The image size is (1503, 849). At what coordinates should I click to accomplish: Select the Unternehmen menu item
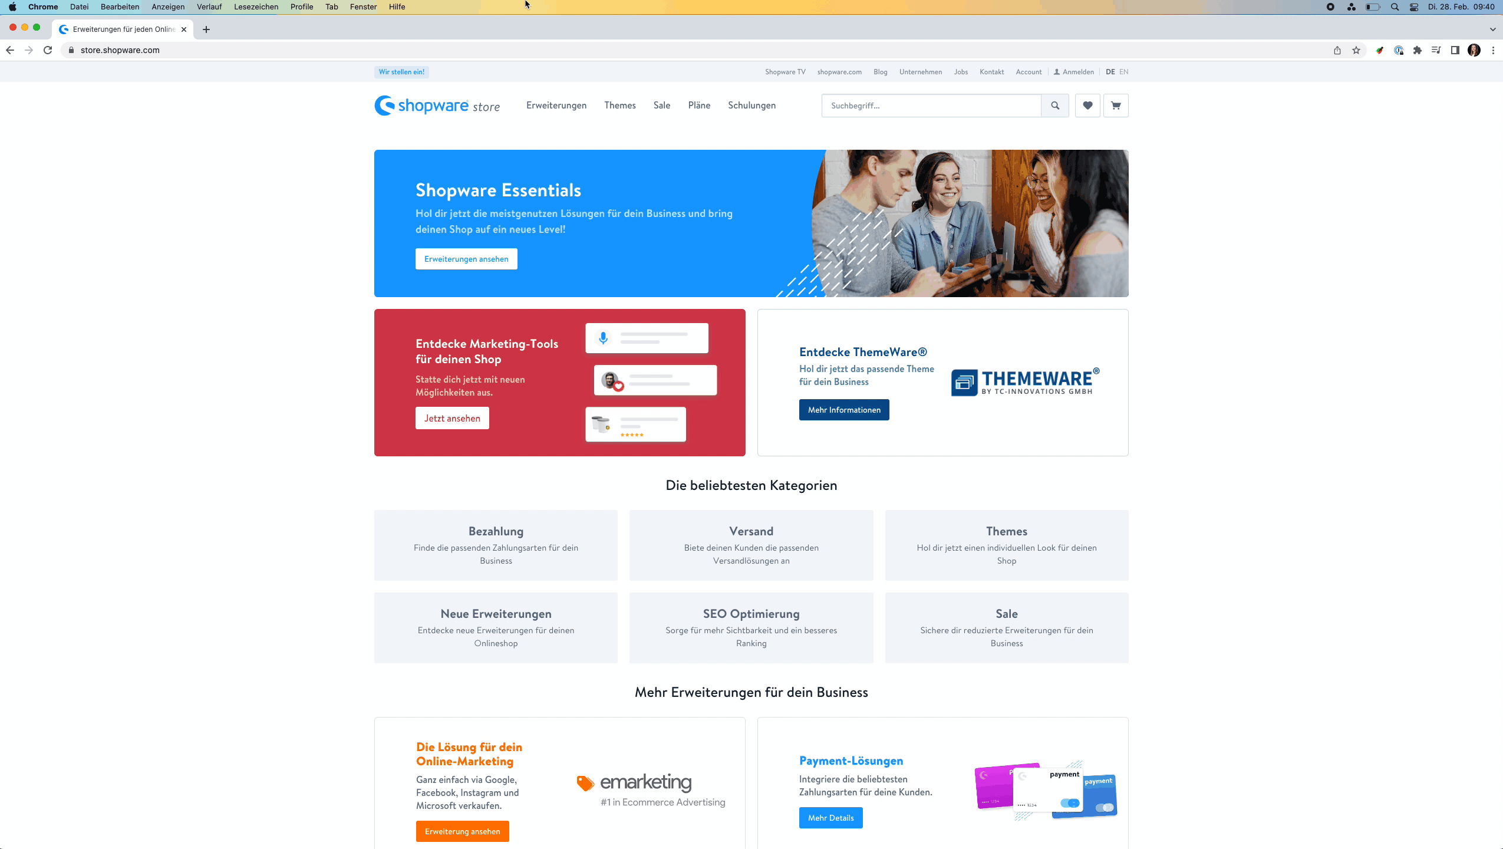921,71
